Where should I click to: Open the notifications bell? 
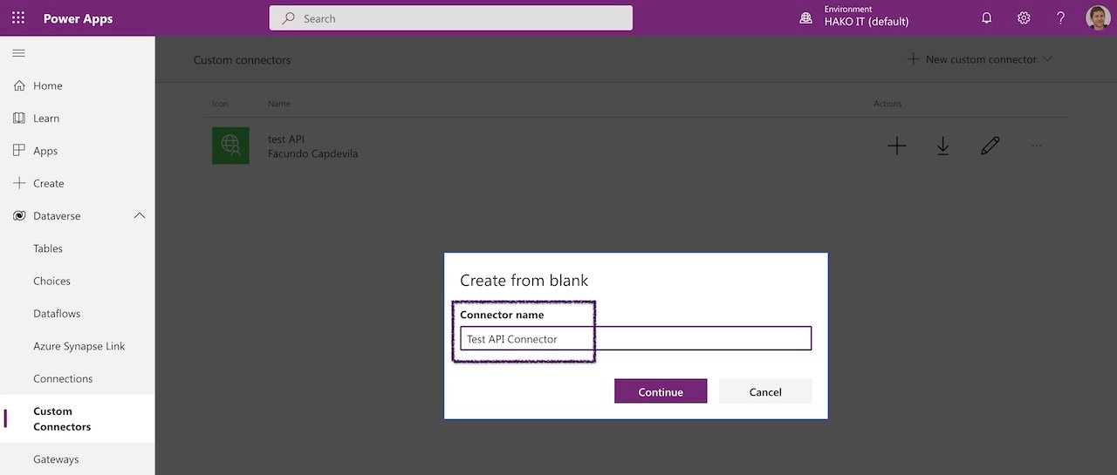point(987,18)
